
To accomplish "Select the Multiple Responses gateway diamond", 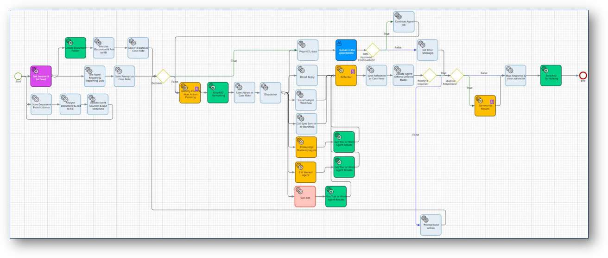I will coord(457,76).
